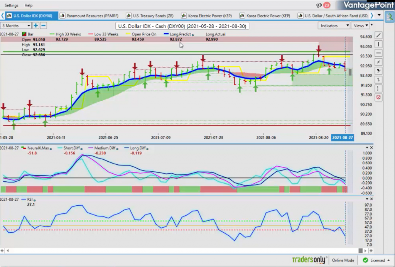Open the tab list dropdown arrow

[379, 15]
